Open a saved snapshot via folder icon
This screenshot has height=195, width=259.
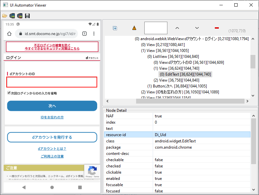[x=5, y=16]
